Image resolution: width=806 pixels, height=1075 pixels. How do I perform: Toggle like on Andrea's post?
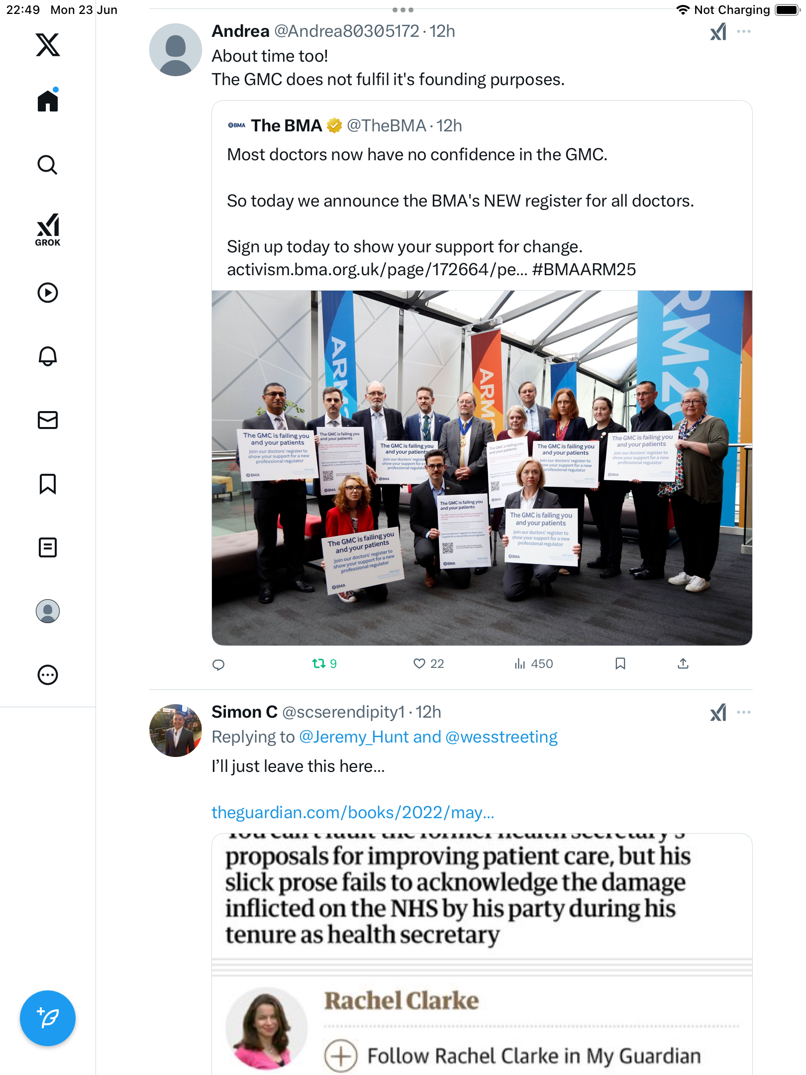pos(428,663)
